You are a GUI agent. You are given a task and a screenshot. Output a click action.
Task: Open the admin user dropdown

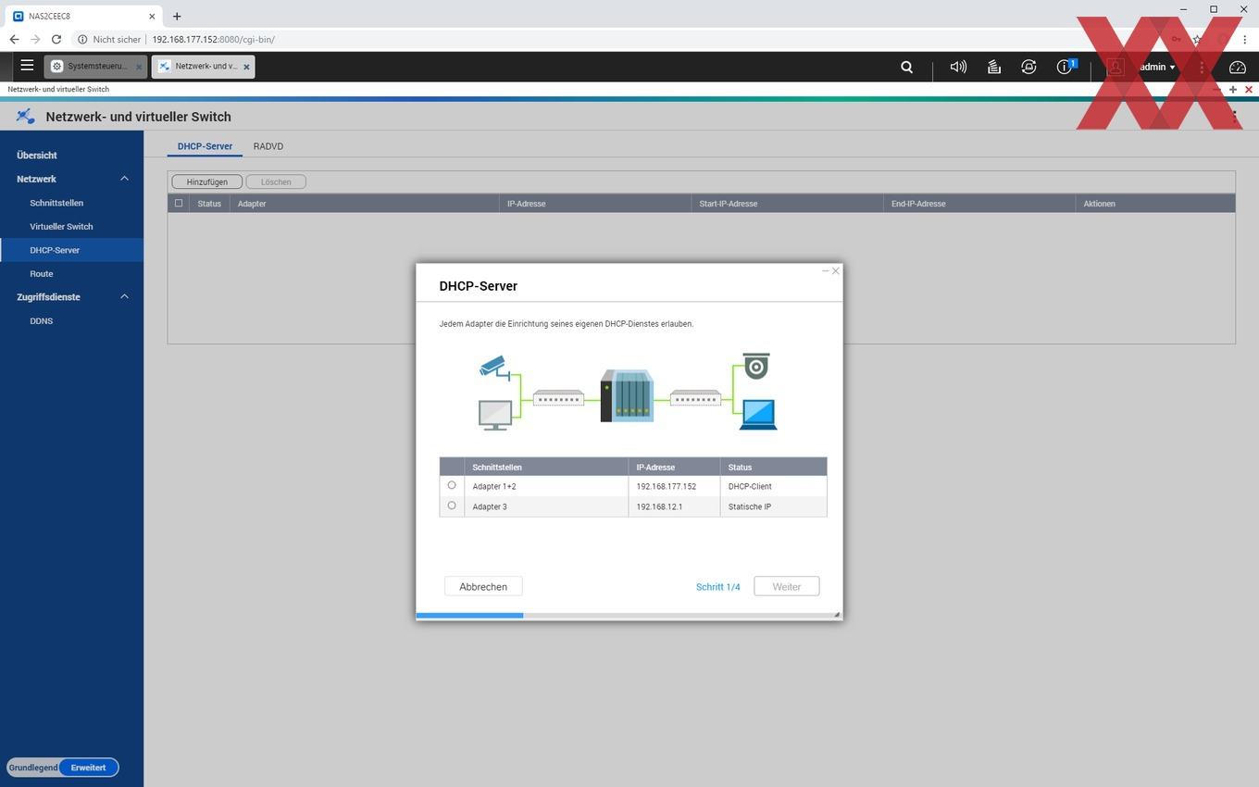[x=1157, y=67]
